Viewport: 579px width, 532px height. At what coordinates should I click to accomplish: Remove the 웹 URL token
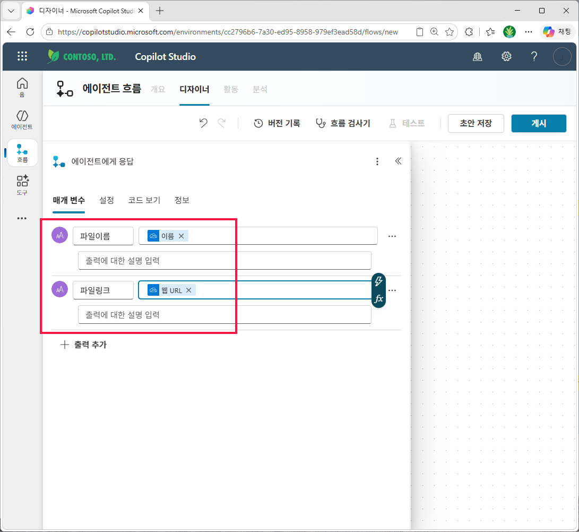click(x=189, y=290)
